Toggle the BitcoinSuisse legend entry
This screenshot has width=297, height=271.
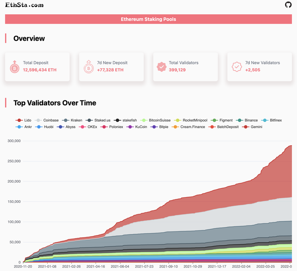coord(155,120)
